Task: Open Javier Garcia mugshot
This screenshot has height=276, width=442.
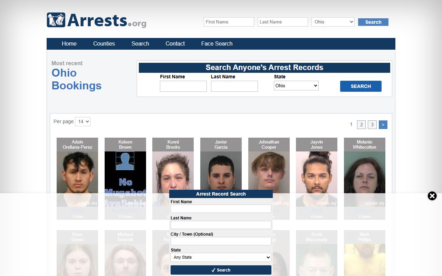Action: (221, 171)
